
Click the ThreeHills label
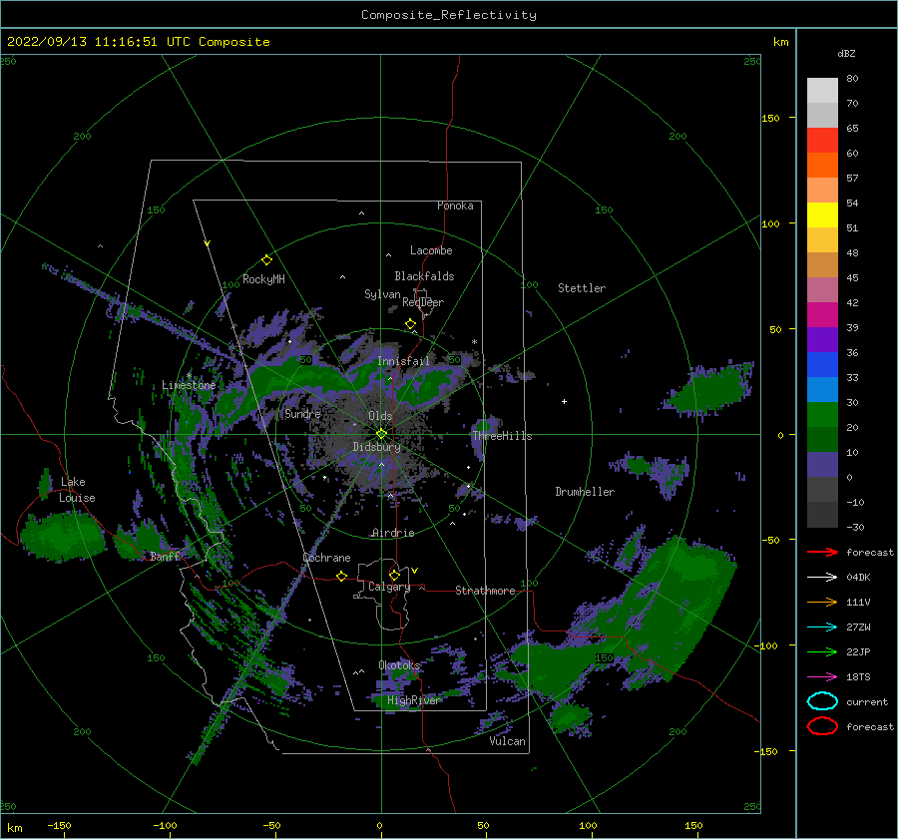click(x=502, y=436)
